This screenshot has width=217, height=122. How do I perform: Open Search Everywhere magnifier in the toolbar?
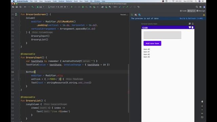pos(197,7)
